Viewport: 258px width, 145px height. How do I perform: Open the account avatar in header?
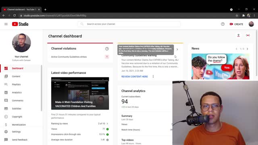[251, 24]
